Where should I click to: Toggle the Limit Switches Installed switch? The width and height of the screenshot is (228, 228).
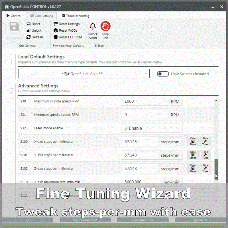[163, 74]
